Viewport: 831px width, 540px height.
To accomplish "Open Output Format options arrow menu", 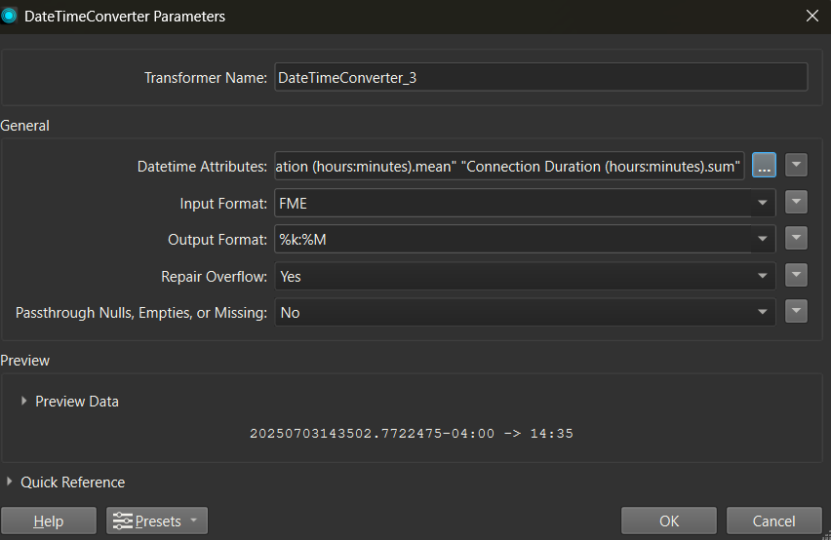I will click(796, 238).
